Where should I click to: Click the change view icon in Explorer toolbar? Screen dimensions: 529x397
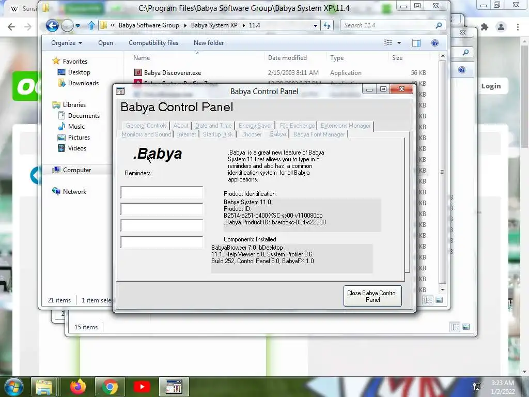coord(388,43)
